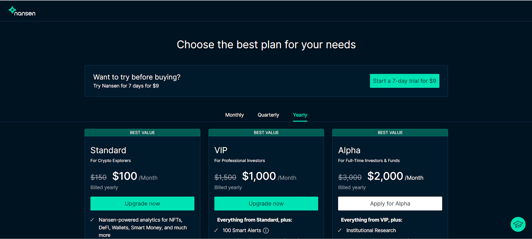Click the Nansen logo
This screenshot has height=239, width=532.
click(x=22, y=11)
